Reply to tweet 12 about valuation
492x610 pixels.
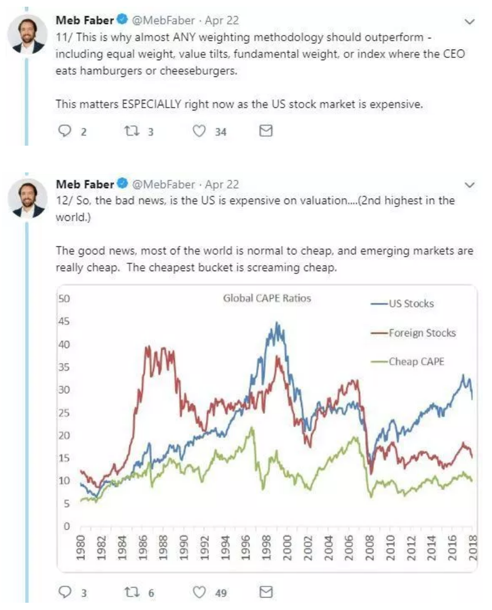pos(65,592)
